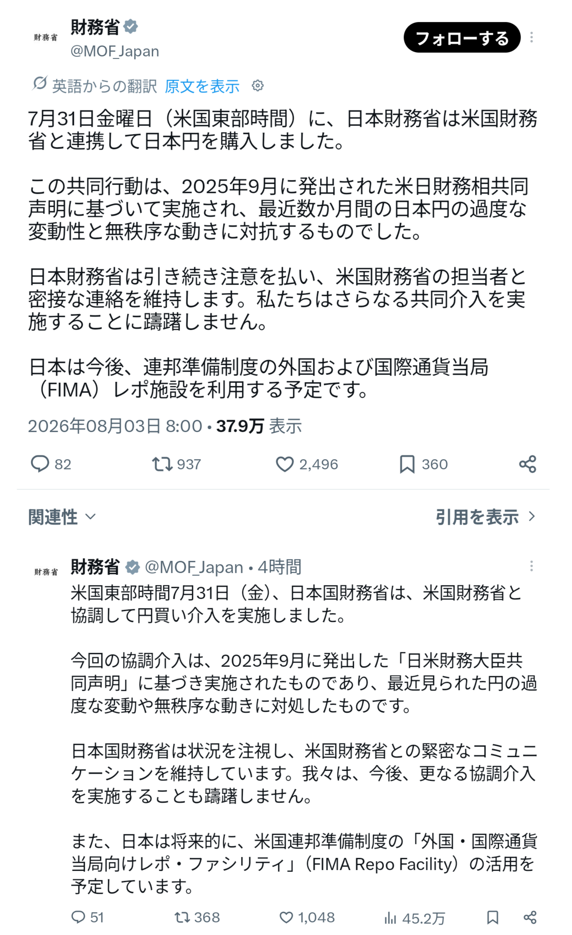
Task: Show original text via 原文を表示
Action: [x=202, y=86]
